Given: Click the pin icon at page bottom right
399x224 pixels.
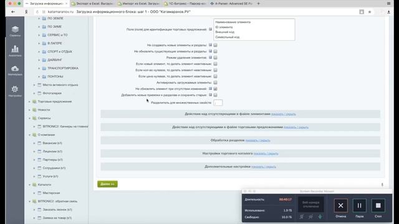Looking at the screenshot, I should click(x=382, y=185).
